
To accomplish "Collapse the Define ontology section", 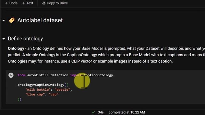I will pos(4,39).
